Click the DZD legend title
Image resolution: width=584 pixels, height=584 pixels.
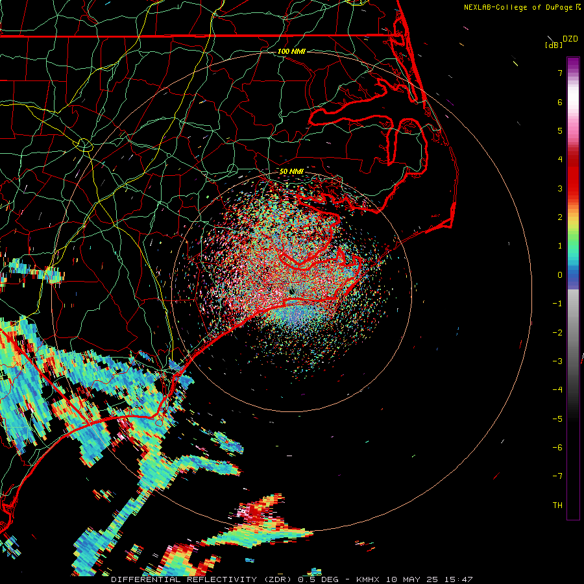(x=570, y=39)
